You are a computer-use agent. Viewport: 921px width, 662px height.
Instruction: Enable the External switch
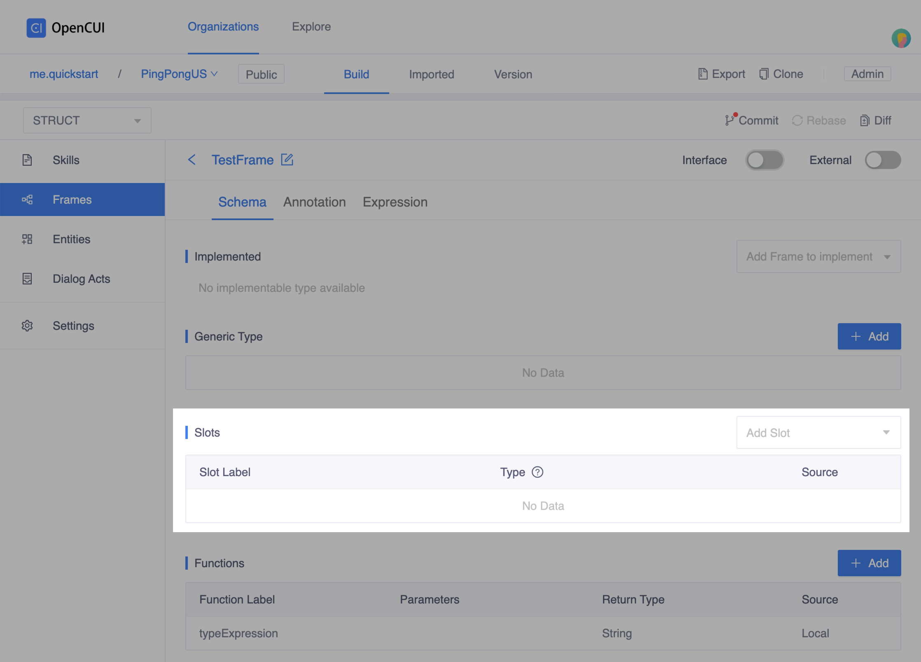point(883,160)
